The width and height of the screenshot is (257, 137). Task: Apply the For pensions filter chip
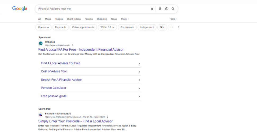point(127,27)
